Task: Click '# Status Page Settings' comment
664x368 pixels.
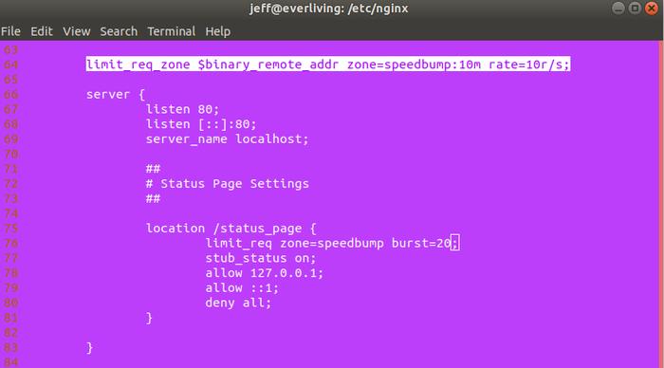Action: pyautogui.click(x=228, y=184)
